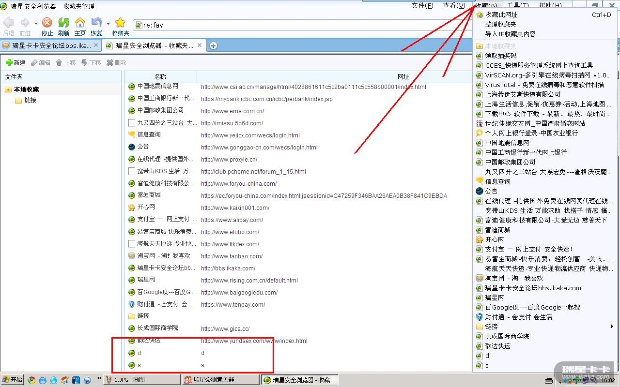The width and height of the screenshot is (620, 387).
Task: Open a new tab with the plus icon
Action: pos(213,45)
